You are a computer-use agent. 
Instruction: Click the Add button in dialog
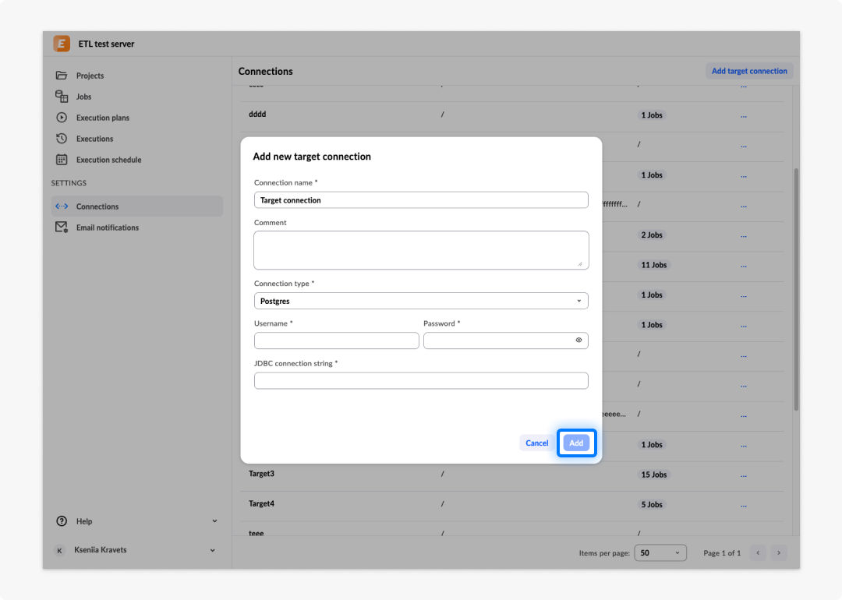576,443
